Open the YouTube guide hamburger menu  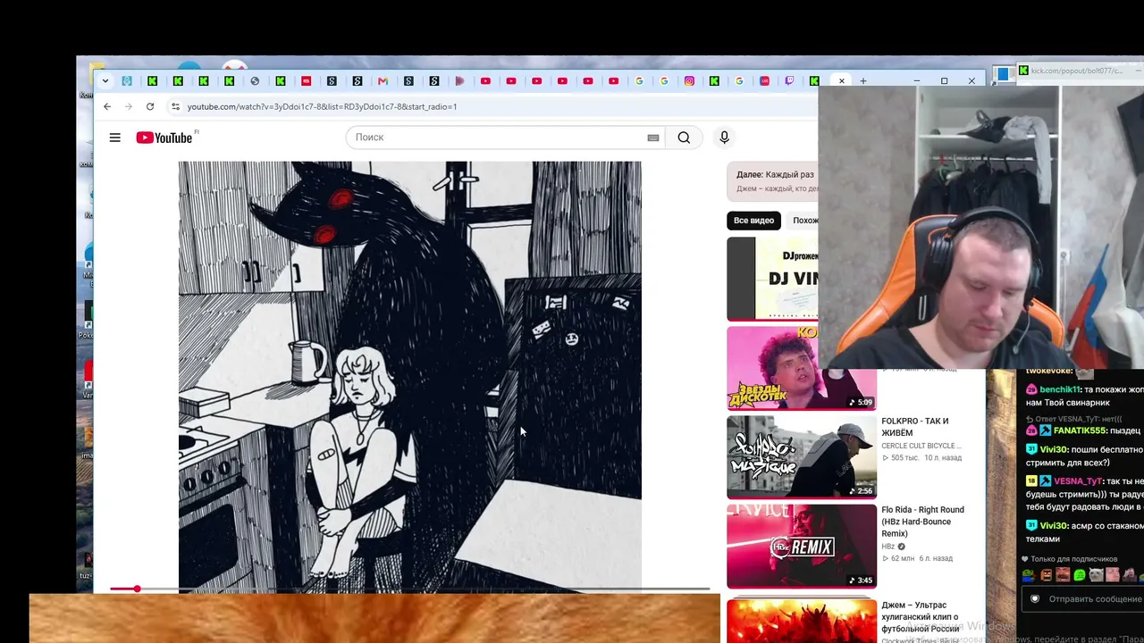[114, 138]
